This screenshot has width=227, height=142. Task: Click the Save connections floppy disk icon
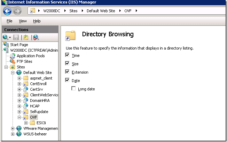coord(17,37)
